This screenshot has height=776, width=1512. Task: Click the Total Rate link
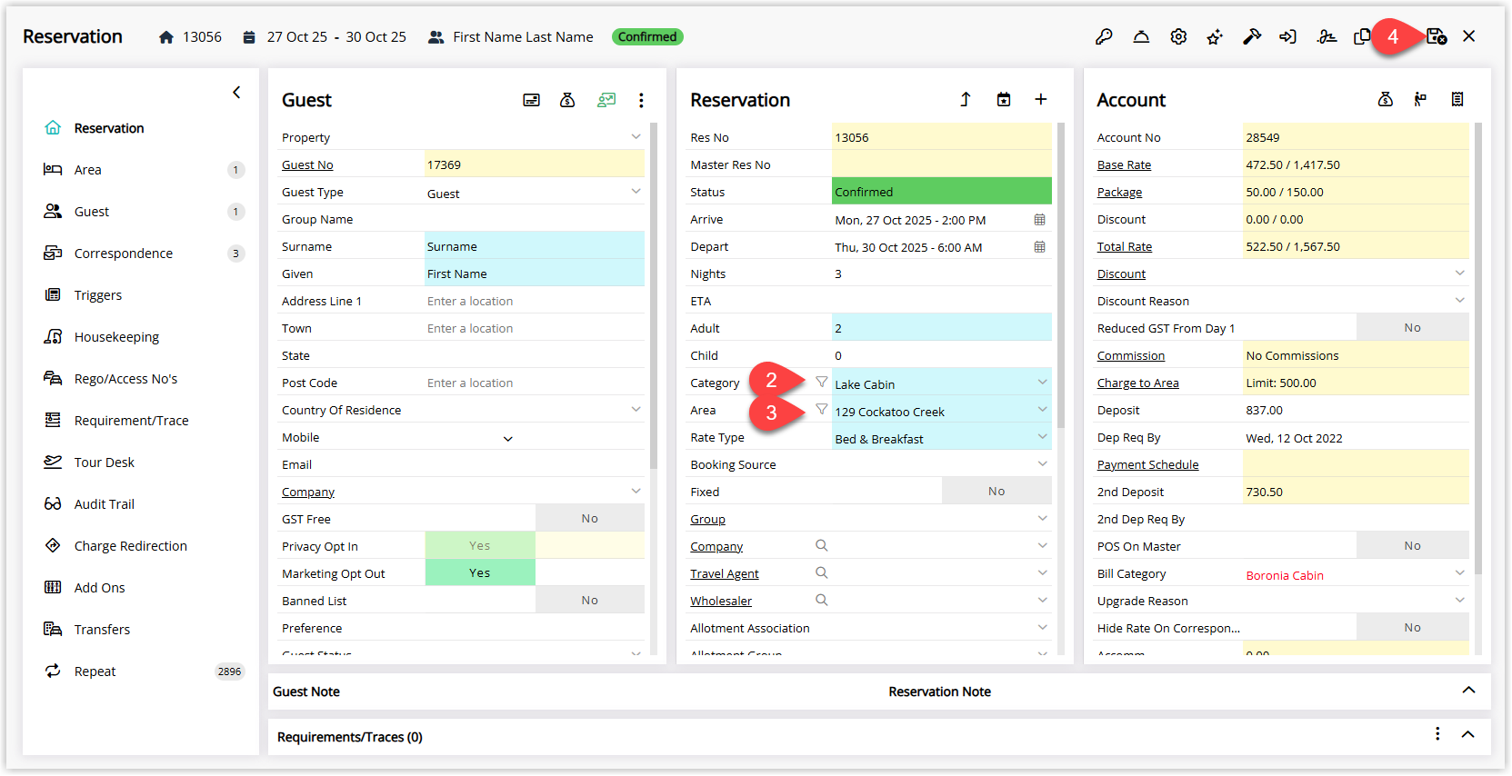click(1124, 247)
